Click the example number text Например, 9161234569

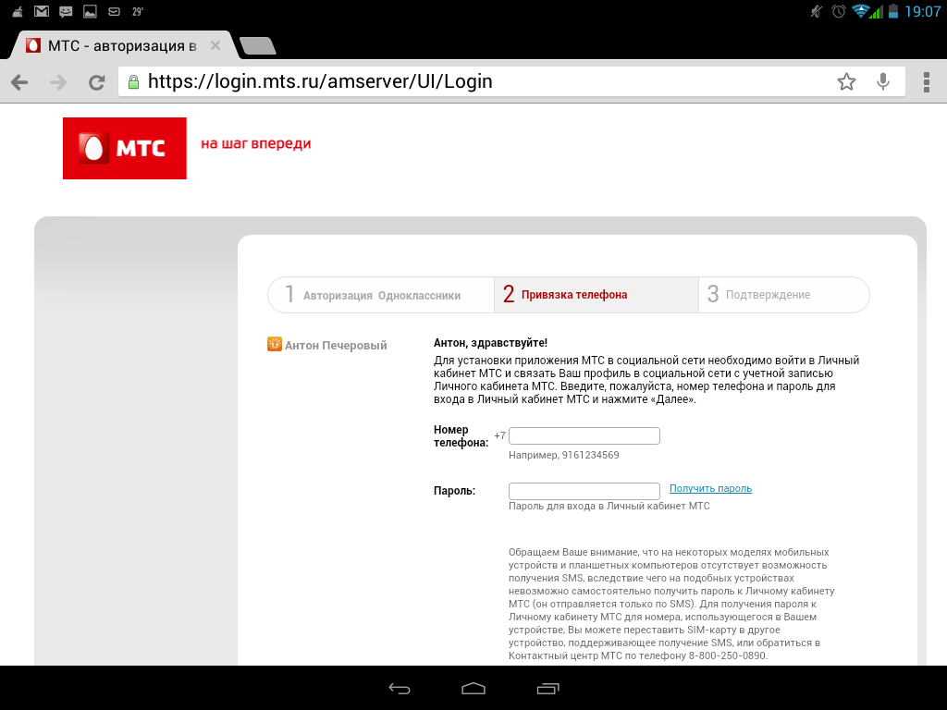click(x=563, y=455)
